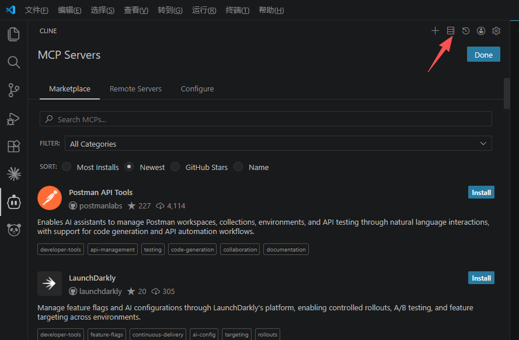Image resolution: width=519 pixels, height=340 pixels.
Task: Switch to the Remote Servers tab
Action: tap(135, 89)
